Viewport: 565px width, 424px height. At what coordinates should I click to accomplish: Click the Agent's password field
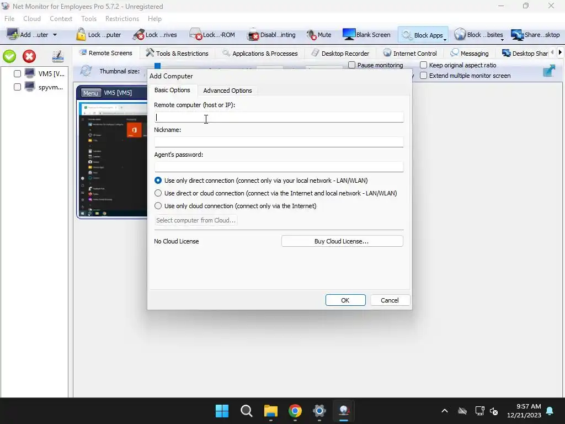279,167
